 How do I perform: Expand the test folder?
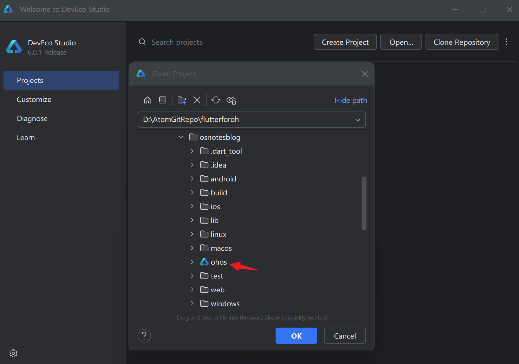[192, 276]
